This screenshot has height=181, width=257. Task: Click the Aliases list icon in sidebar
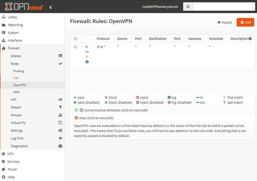tap(60, 56)
